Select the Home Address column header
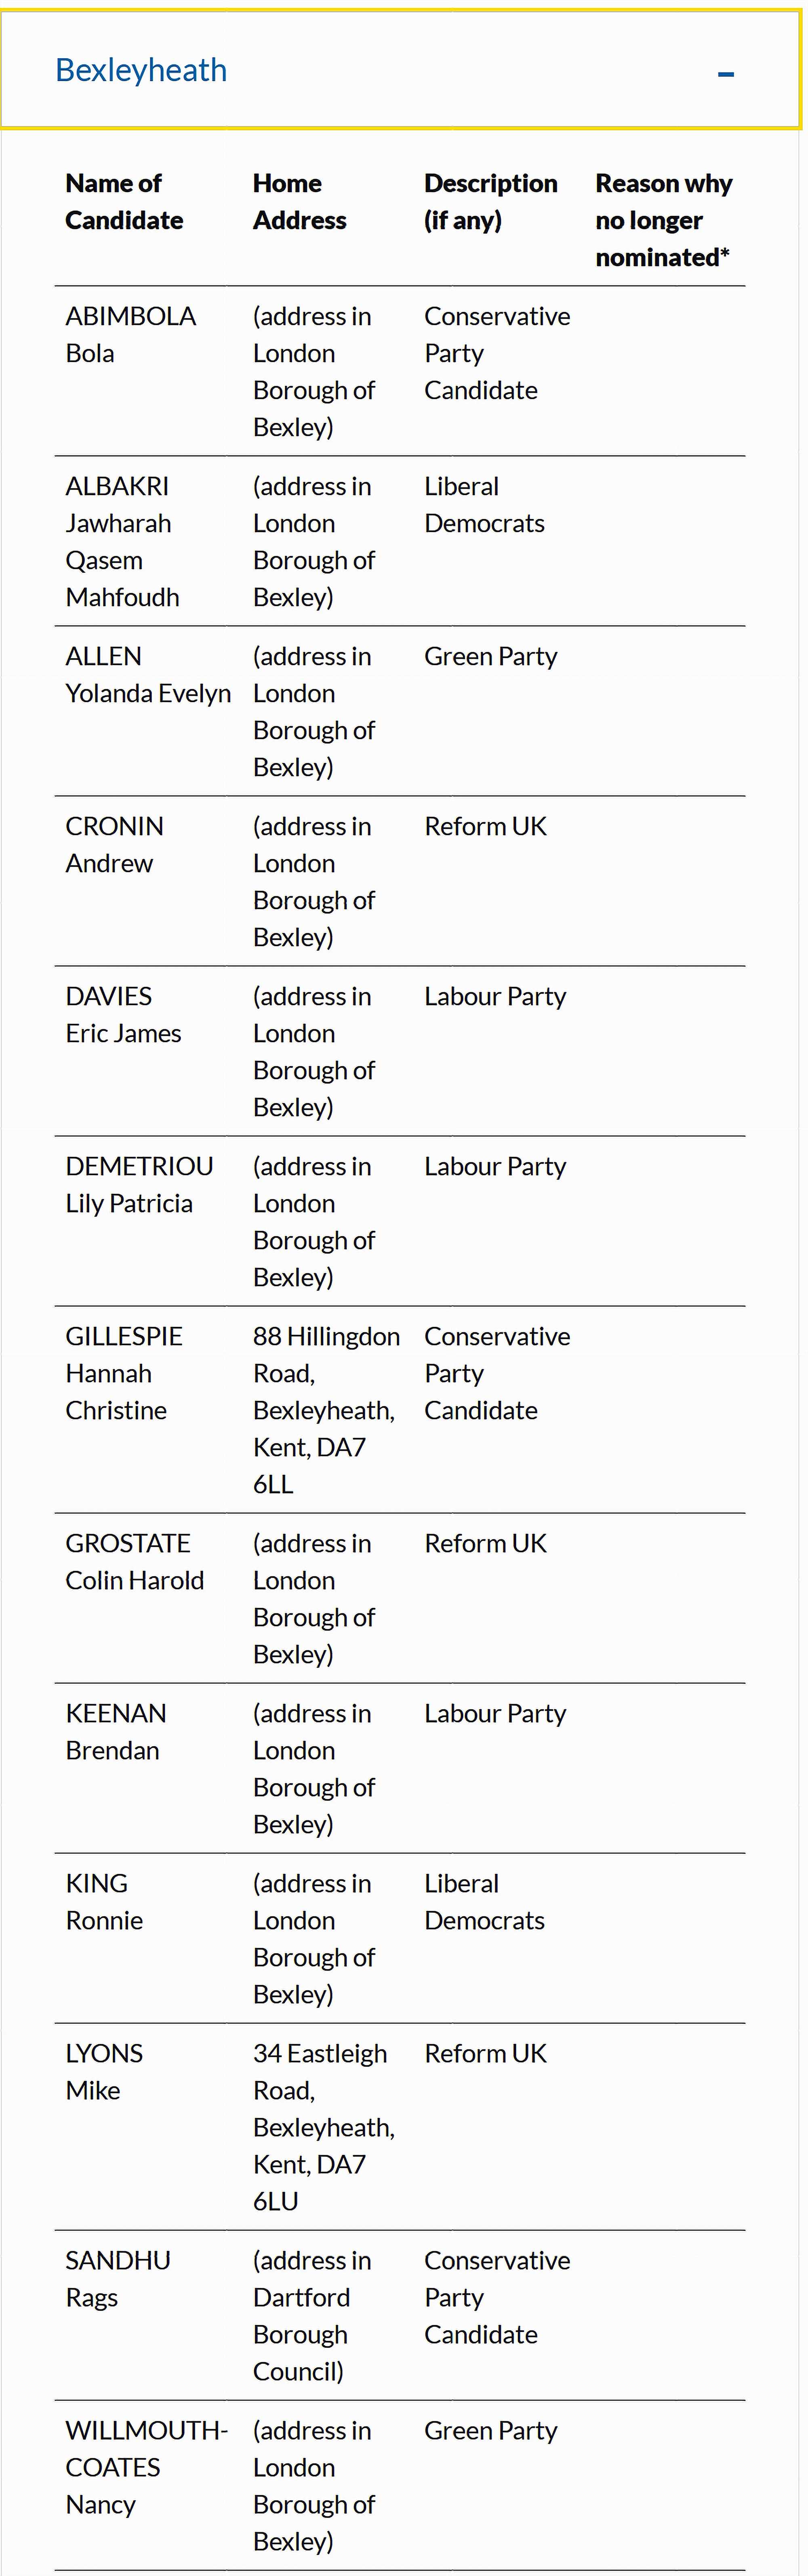The image size is (808, 2576). coord(298,201)
